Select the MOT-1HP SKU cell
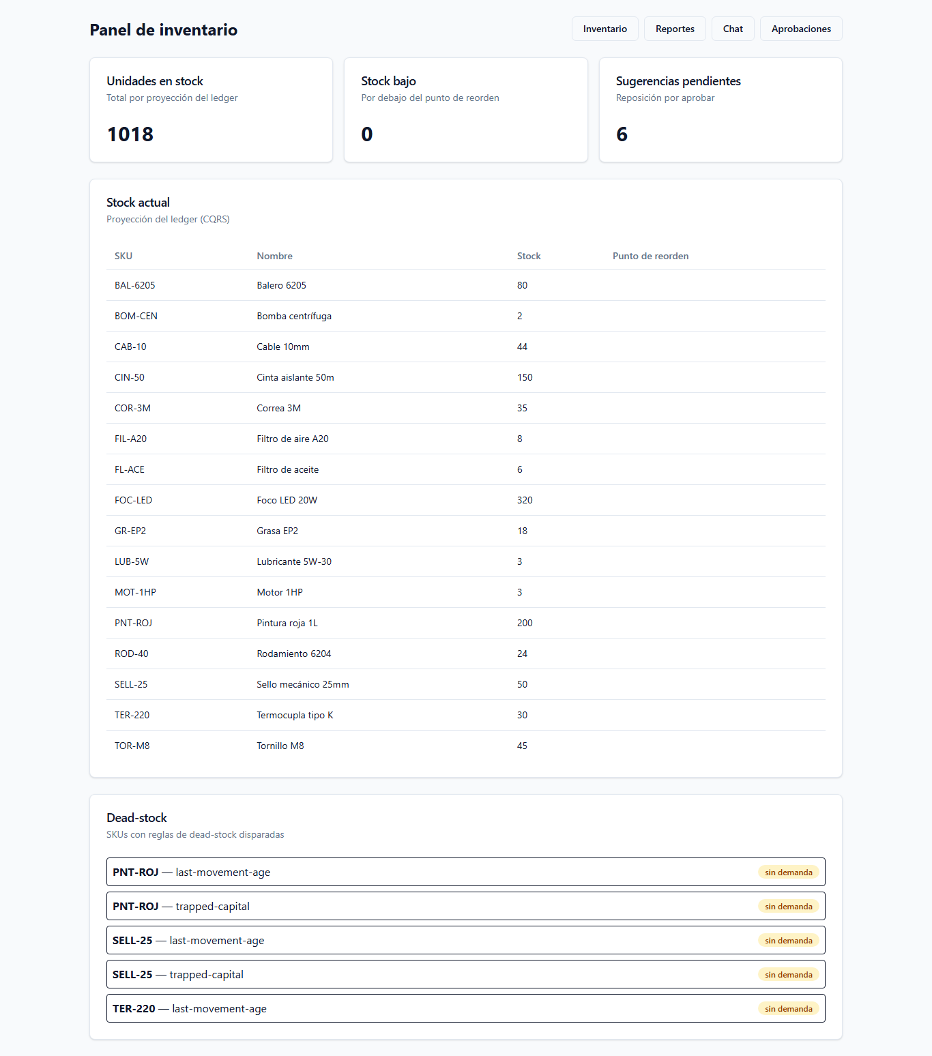932x1056 pixels. (x=135, y=592)
